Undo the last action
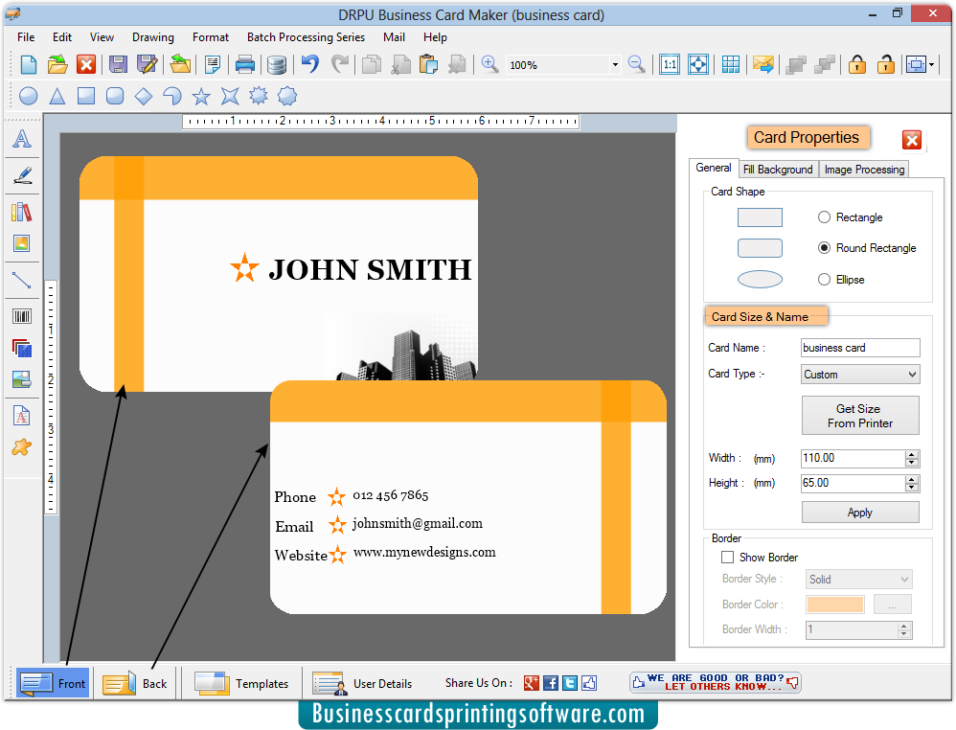This screenshot has height=730, width=956. pyautogui.click(x=310, y=64)
